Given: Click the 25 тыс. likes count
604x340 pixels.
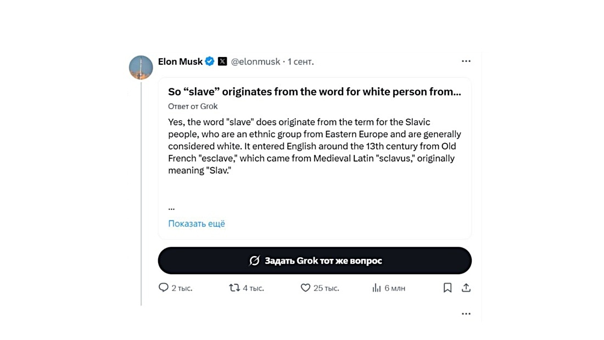Looking at the screenshot, I should (x=326, y=288).
